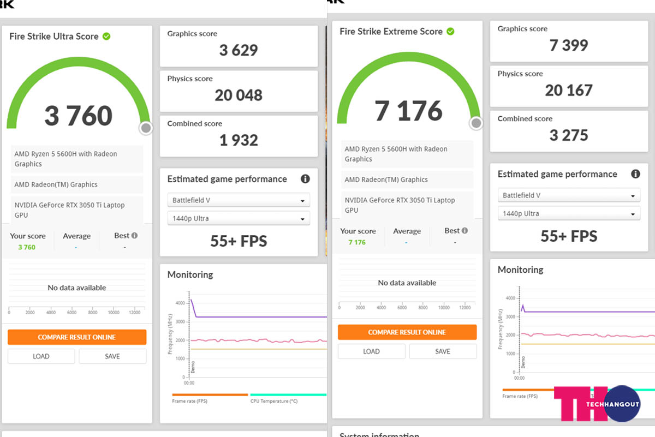Click Graphics score value 3 629

tap(239, 50)
